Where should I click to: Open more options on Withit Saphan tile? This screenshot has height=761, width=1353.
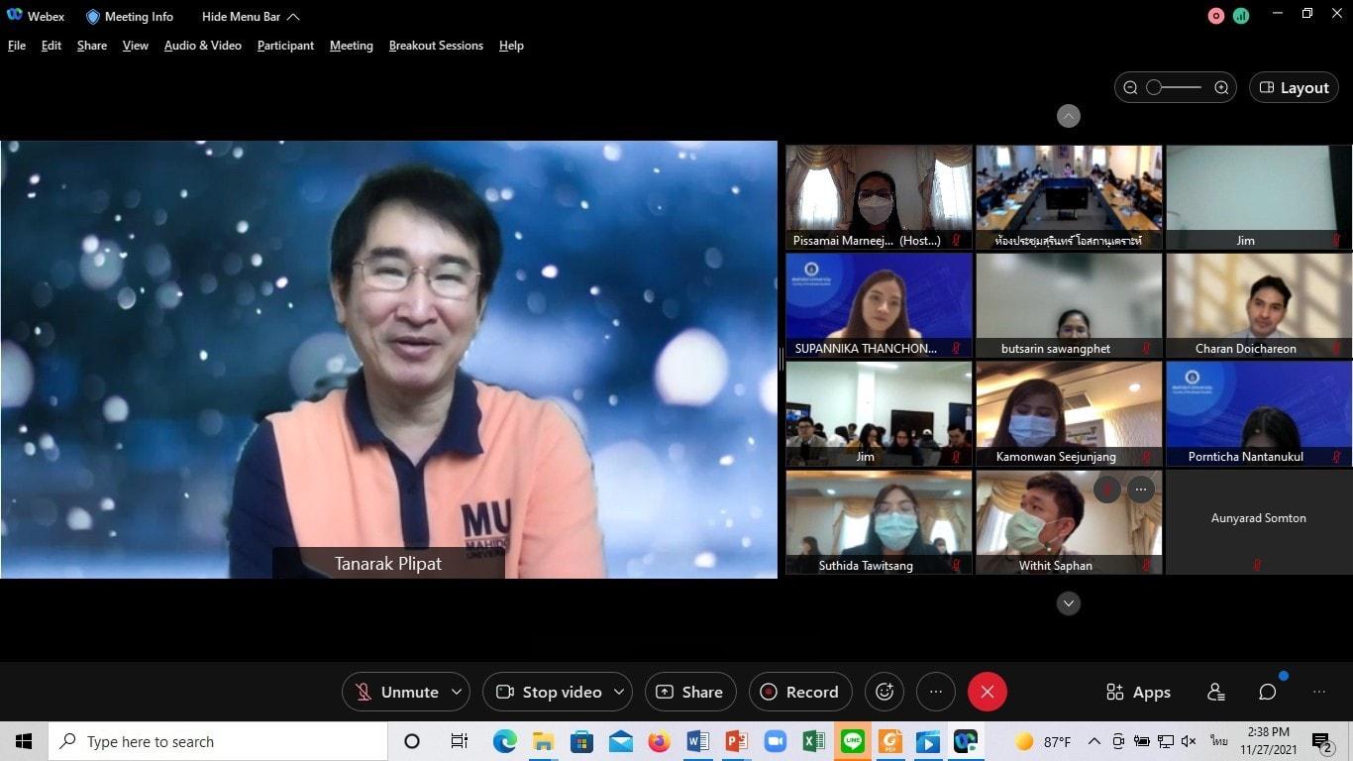[x=1141, y=489]
